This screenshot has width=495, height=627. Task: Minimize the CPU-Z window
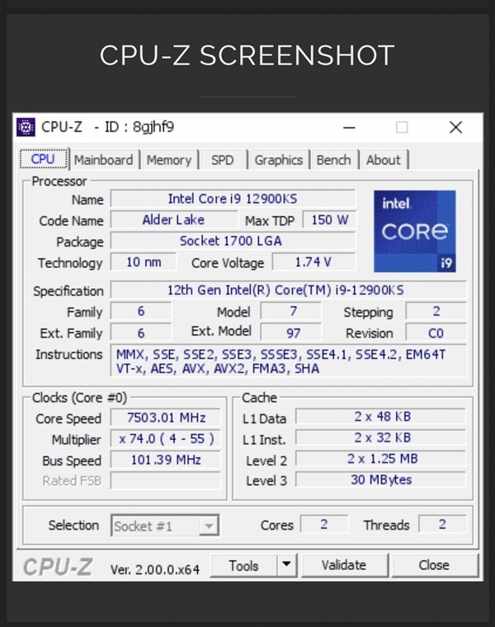point(349,127)
